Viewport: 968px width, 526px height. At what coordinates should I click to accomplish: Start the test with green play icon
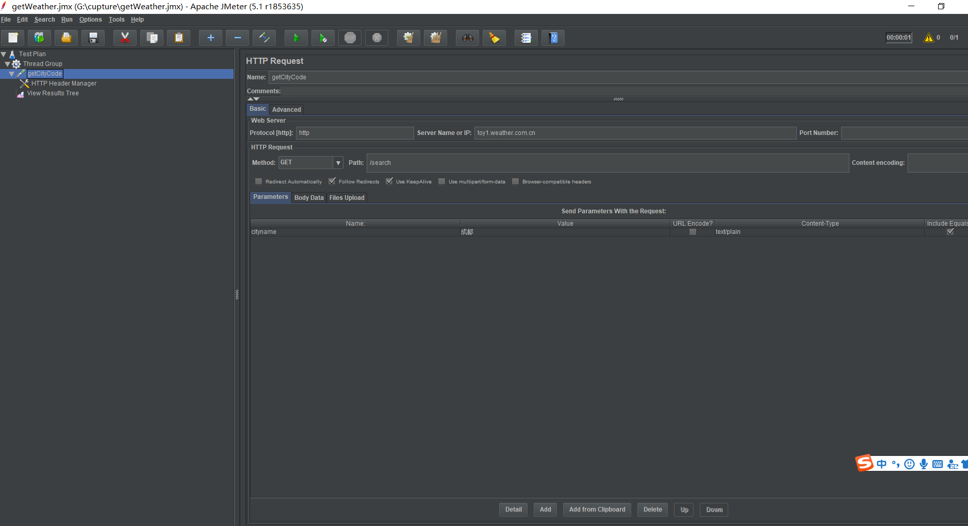297,38
